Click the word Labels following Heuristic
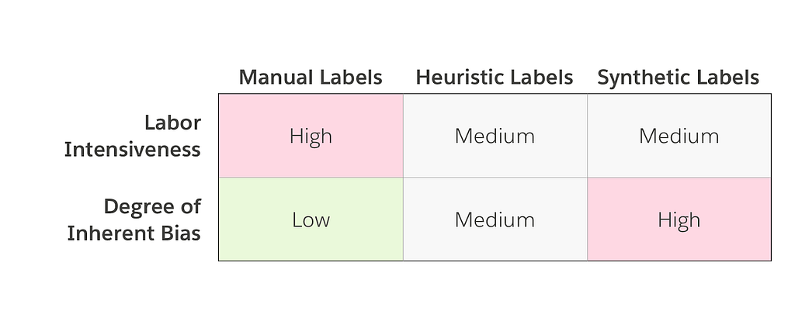Image resolution: width=795 pixels, height=311 pixels. [x=541, y=78]
